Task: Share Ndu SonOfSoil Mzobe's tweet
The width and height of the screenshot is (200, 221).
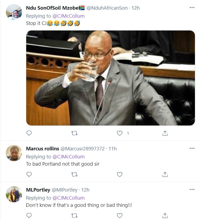Action: pyautogui.click(x=165, y=133)
